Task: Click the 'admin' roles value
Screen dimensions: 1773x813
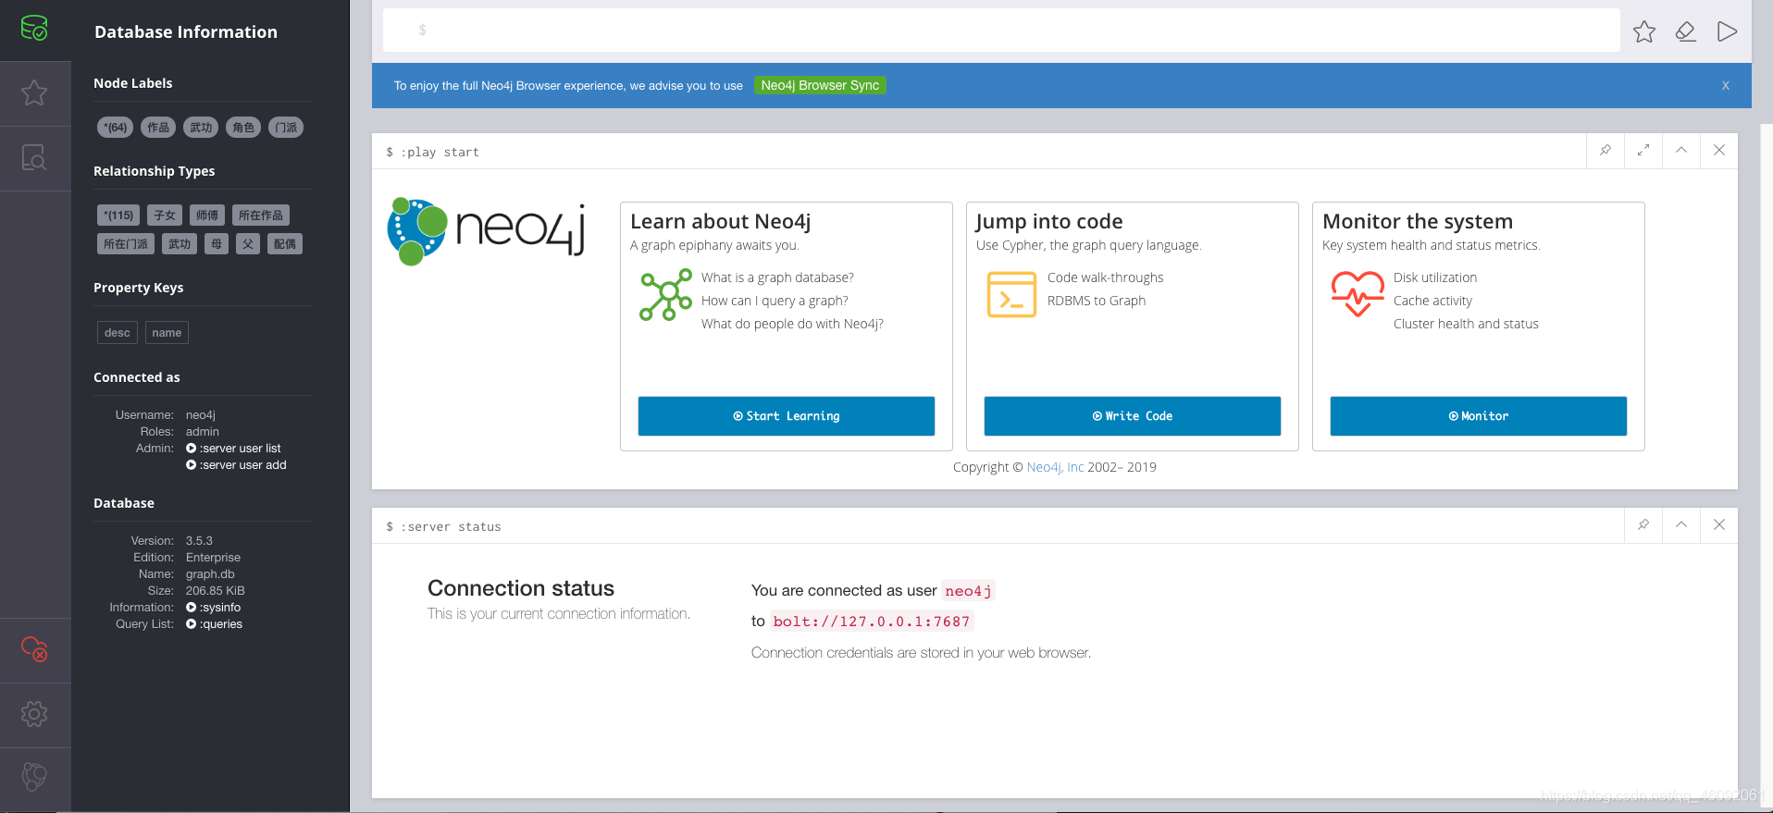Action: (203, 432)
